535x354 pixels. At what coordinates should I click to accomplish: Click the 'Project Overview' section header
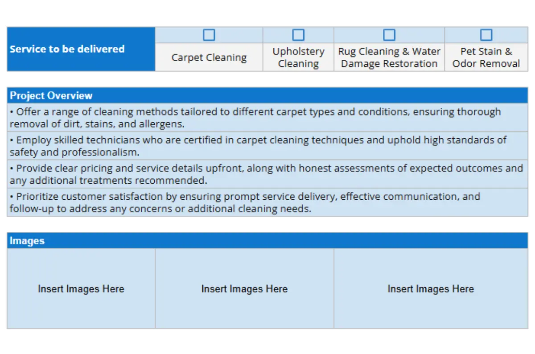[x=267, y=95]
